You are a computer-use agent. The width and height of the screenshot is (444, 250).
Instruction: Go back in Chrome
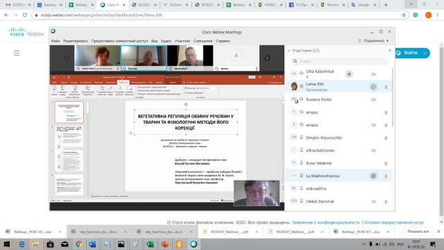click(6, 15)
